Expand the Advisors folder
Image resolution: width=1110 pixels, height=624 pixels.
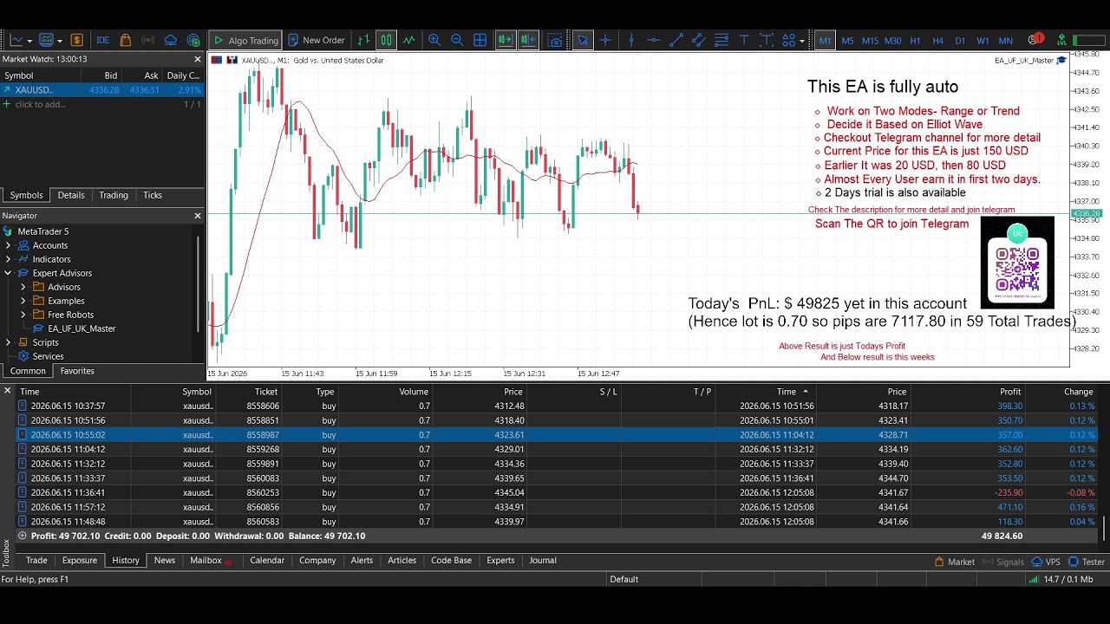[x=23, y=287]
